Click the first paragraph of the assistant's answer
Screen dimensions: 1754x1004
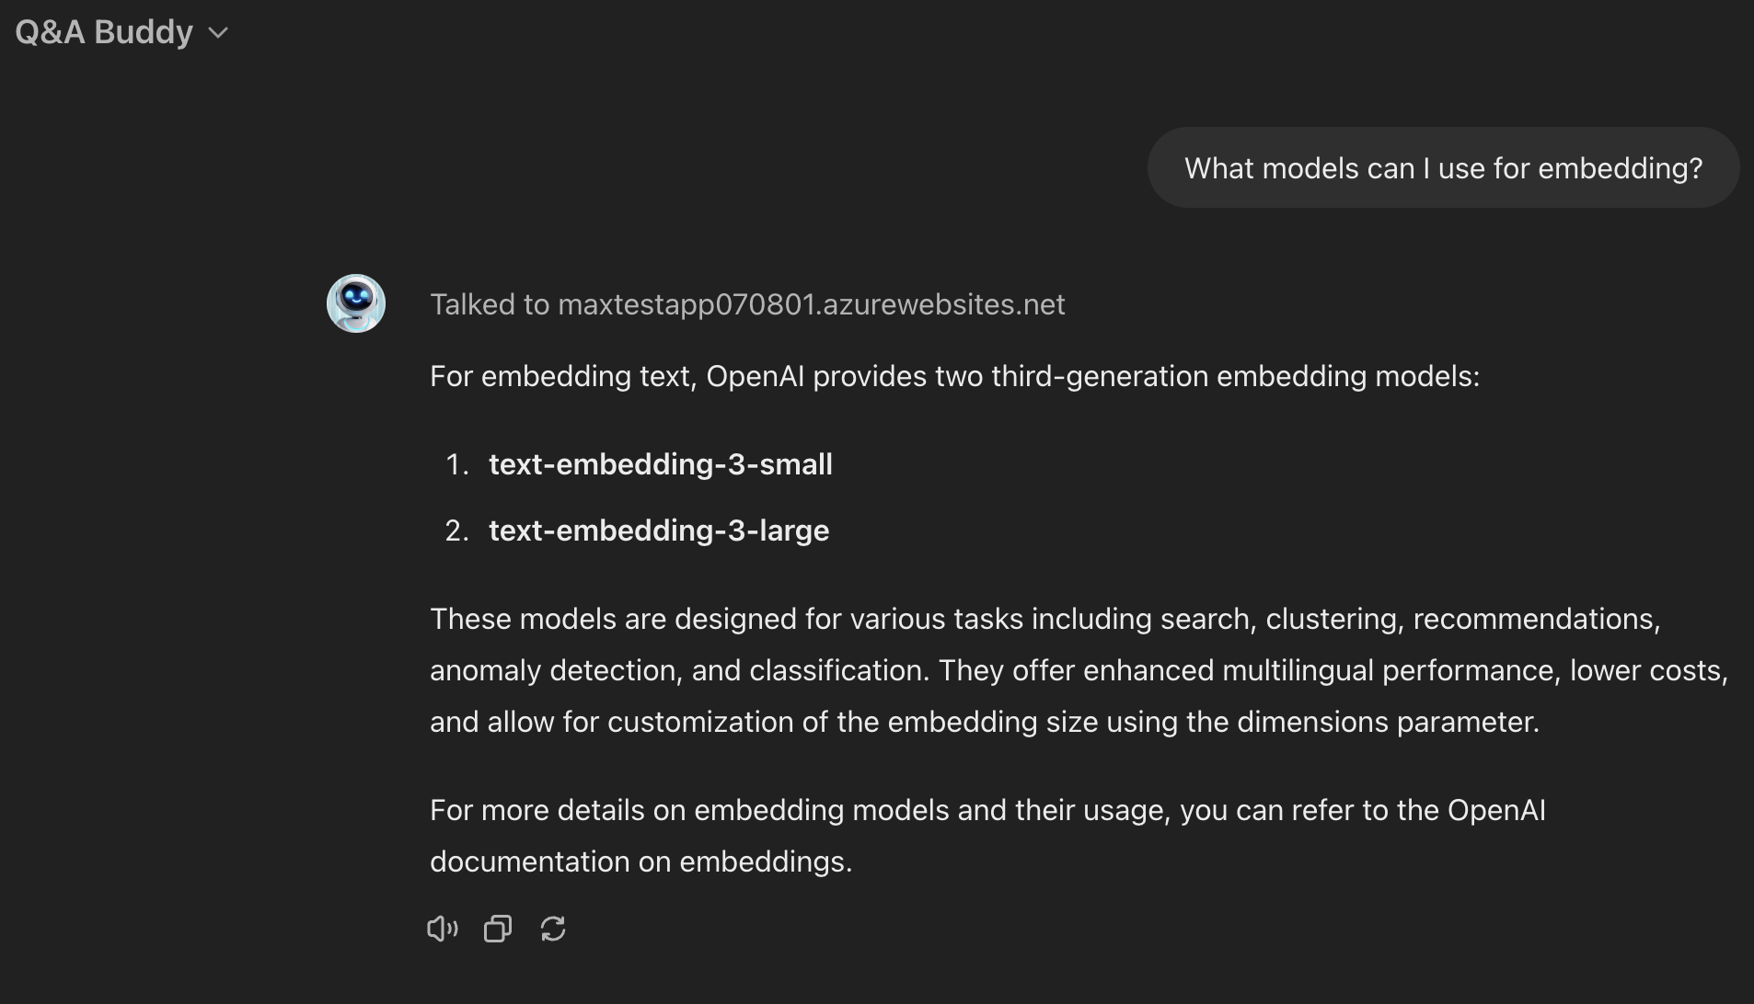coord(954,376)
